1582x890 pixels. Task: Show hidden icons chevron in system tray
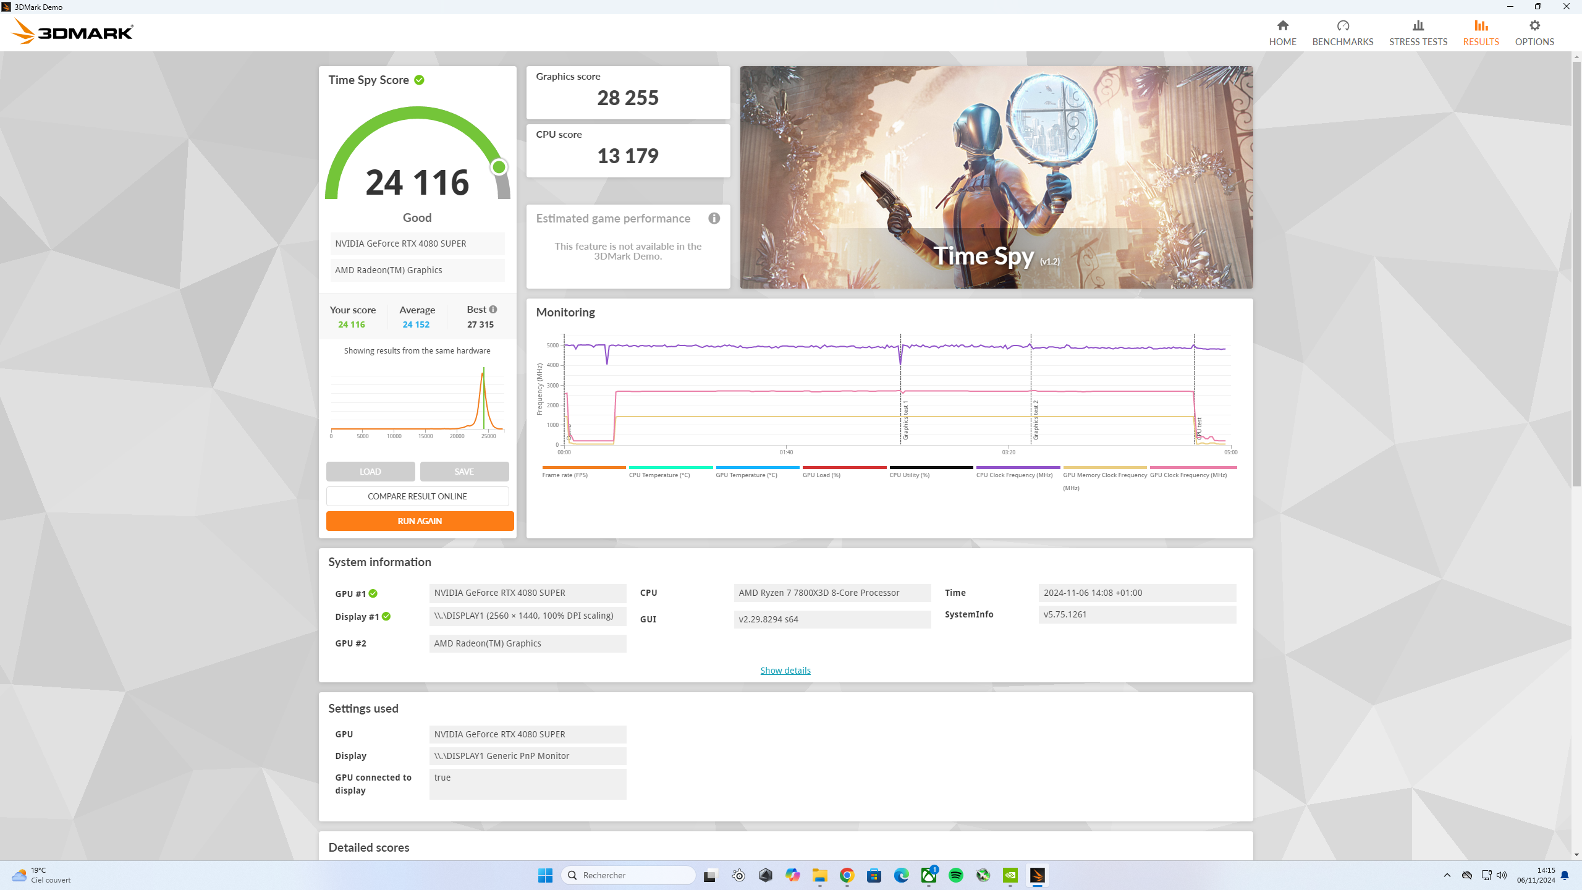pos(1447,875)
